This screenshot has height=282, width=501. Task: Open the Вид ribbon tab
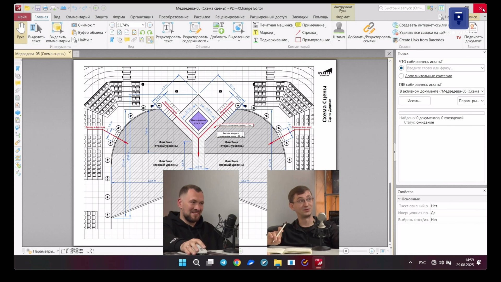coord(57,17)
